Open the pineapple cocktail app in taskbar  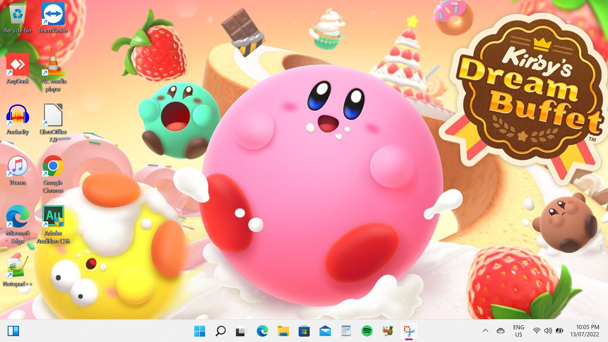388,331
